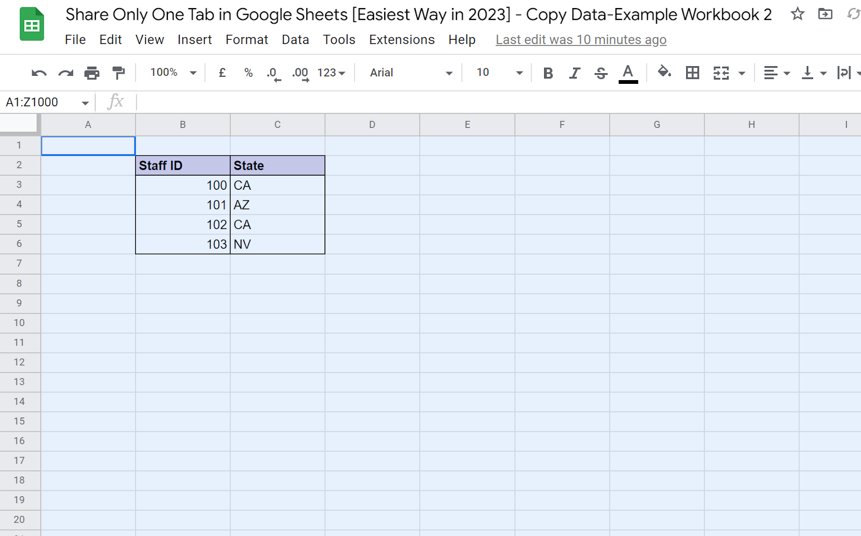The width and height of the screenshot is (861, 536).
Task: Click the borders grid icon
Action: (x=693, y=73)
